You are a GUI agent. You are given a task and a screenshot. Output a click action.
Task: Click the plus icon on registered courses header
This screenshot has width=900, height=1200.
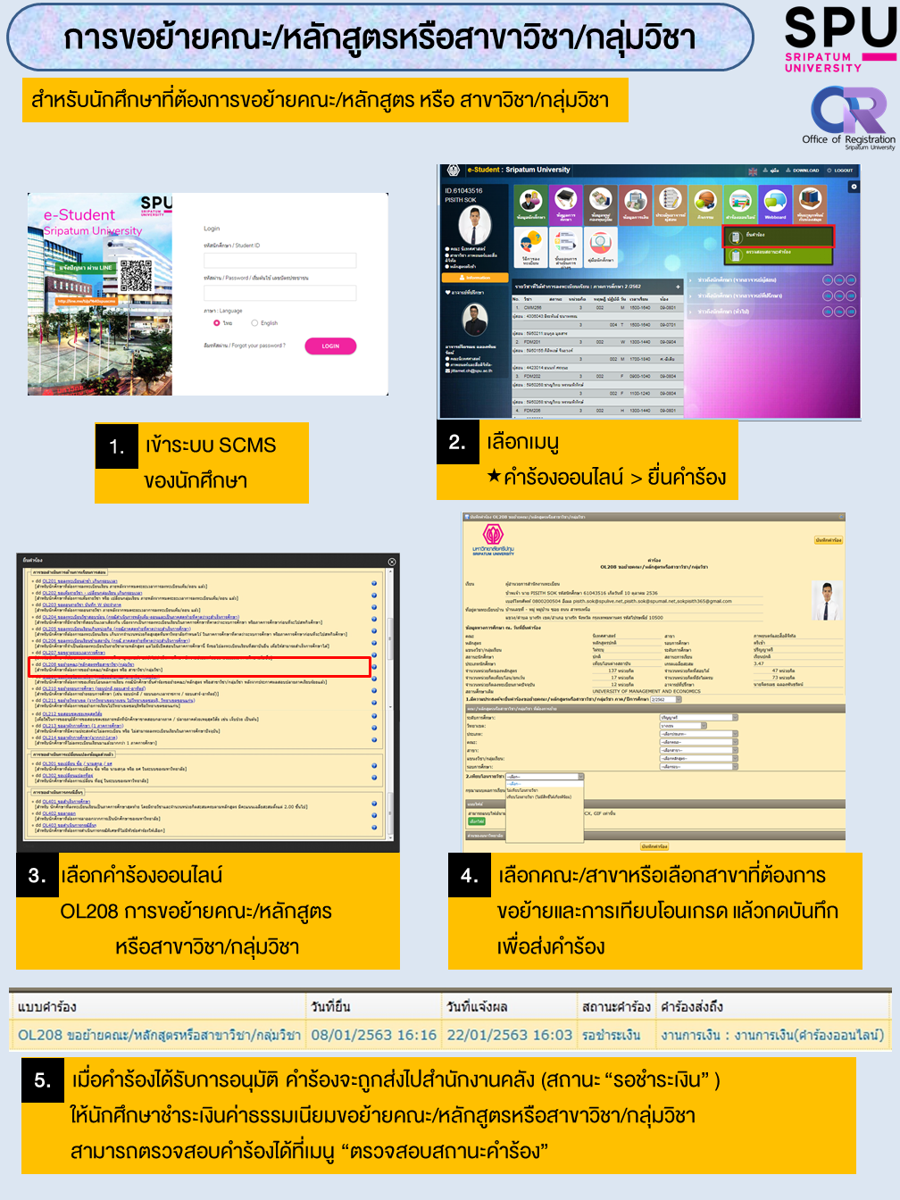click(678, 287)
